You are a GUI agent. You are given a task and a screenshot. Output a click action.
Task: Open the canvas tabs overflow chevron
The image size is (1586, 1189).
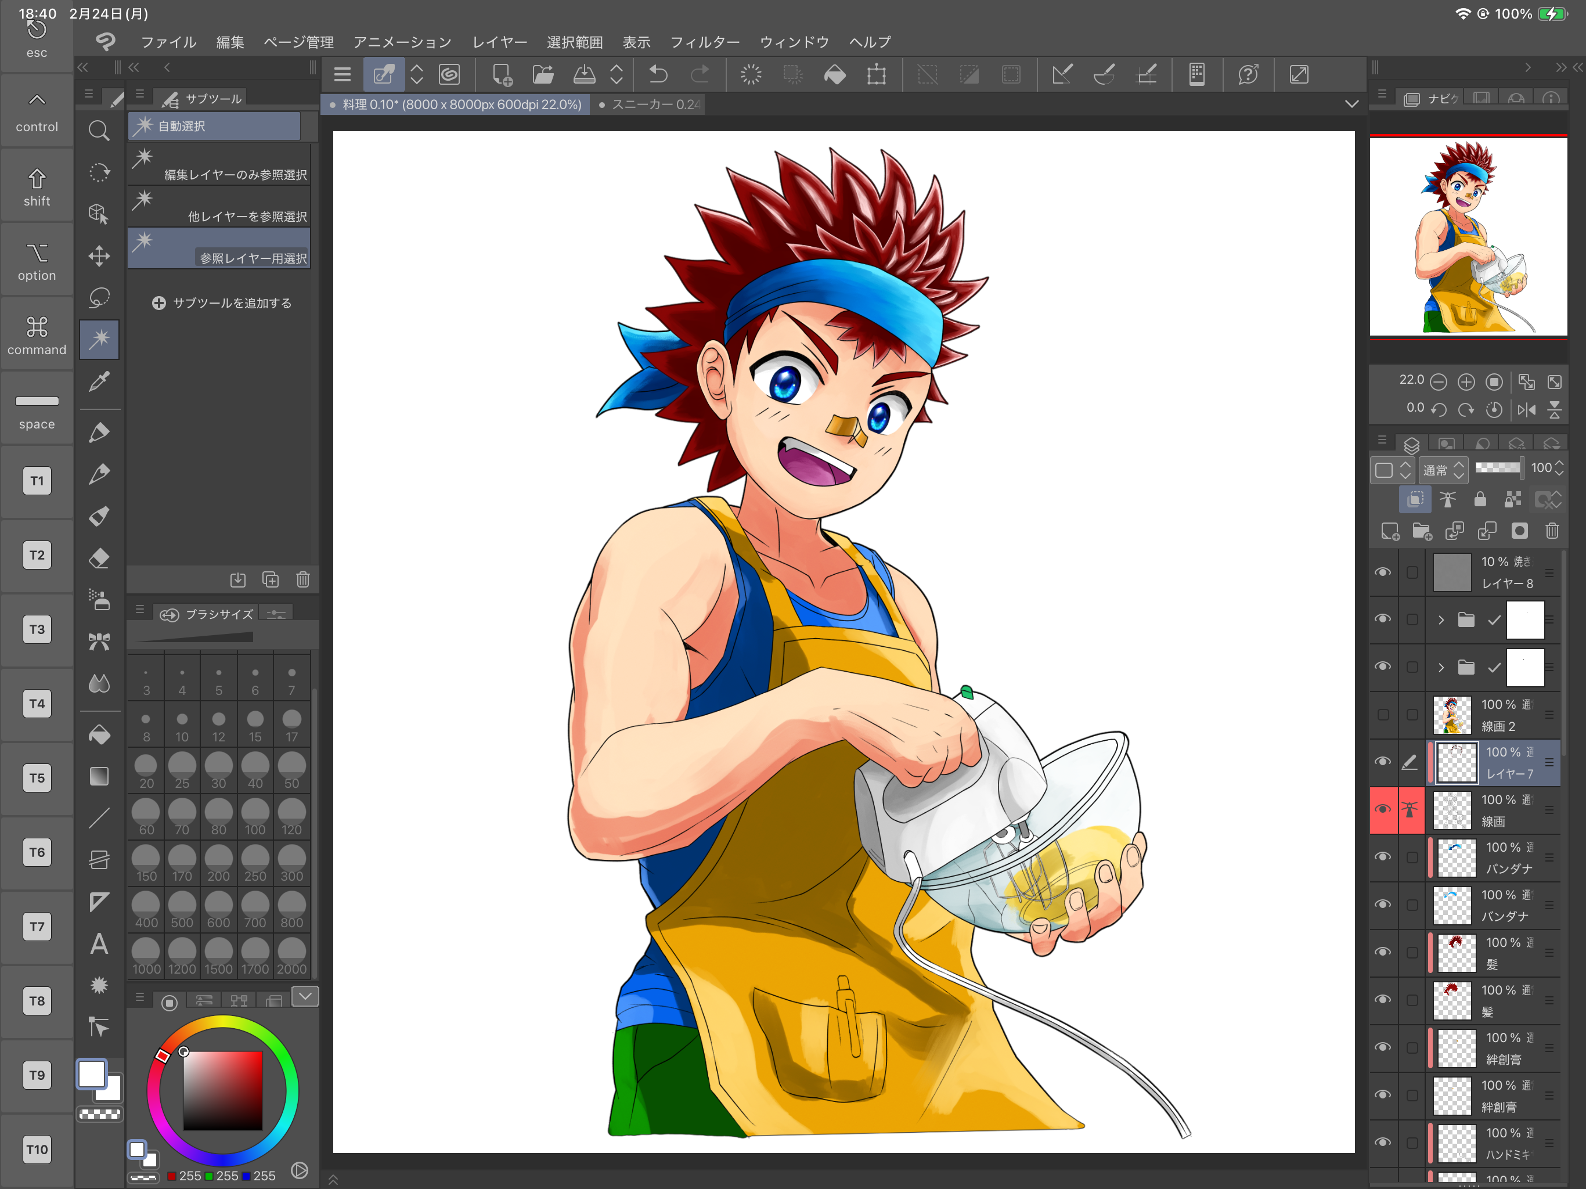coord(1351,104)
